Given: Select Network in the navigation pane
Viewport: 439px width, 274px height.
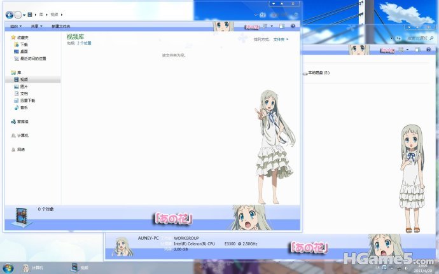Looking at the screenshot, I should tap(21, 149).
